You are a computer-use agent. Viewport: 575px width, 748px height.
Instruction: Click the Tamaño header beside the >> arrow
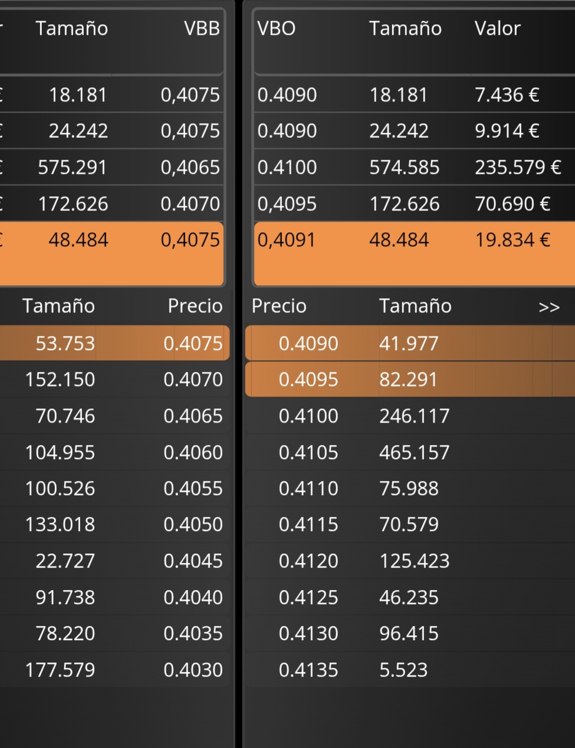415,306
